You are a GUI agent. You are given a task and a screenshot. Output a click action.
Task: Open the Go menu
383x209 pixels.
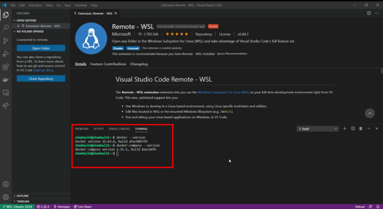tap(59, 5)
